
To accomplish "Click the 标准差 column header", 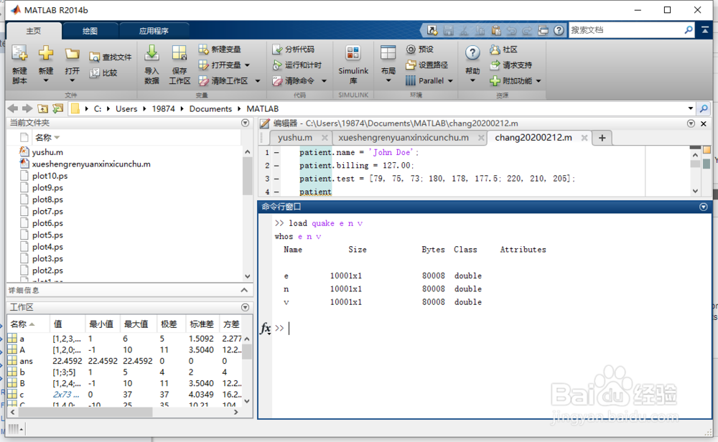I will click(202, 324).
